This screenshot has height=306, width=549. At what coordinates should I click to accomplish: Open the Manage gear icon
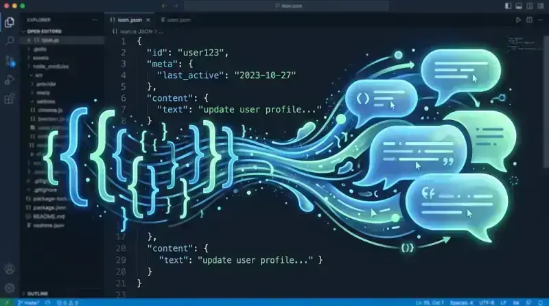10,287
